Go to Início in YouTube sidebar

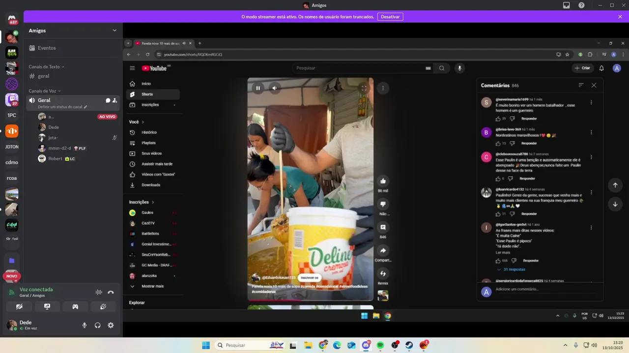pyautogui.click(x=153, y=84)
